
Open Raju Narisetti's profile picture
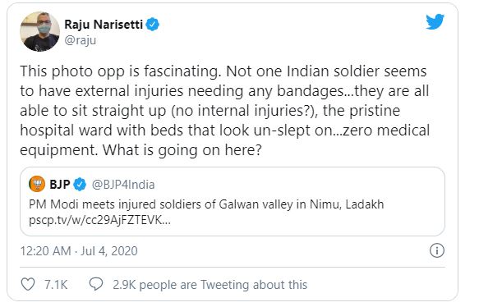pos(39,32)
